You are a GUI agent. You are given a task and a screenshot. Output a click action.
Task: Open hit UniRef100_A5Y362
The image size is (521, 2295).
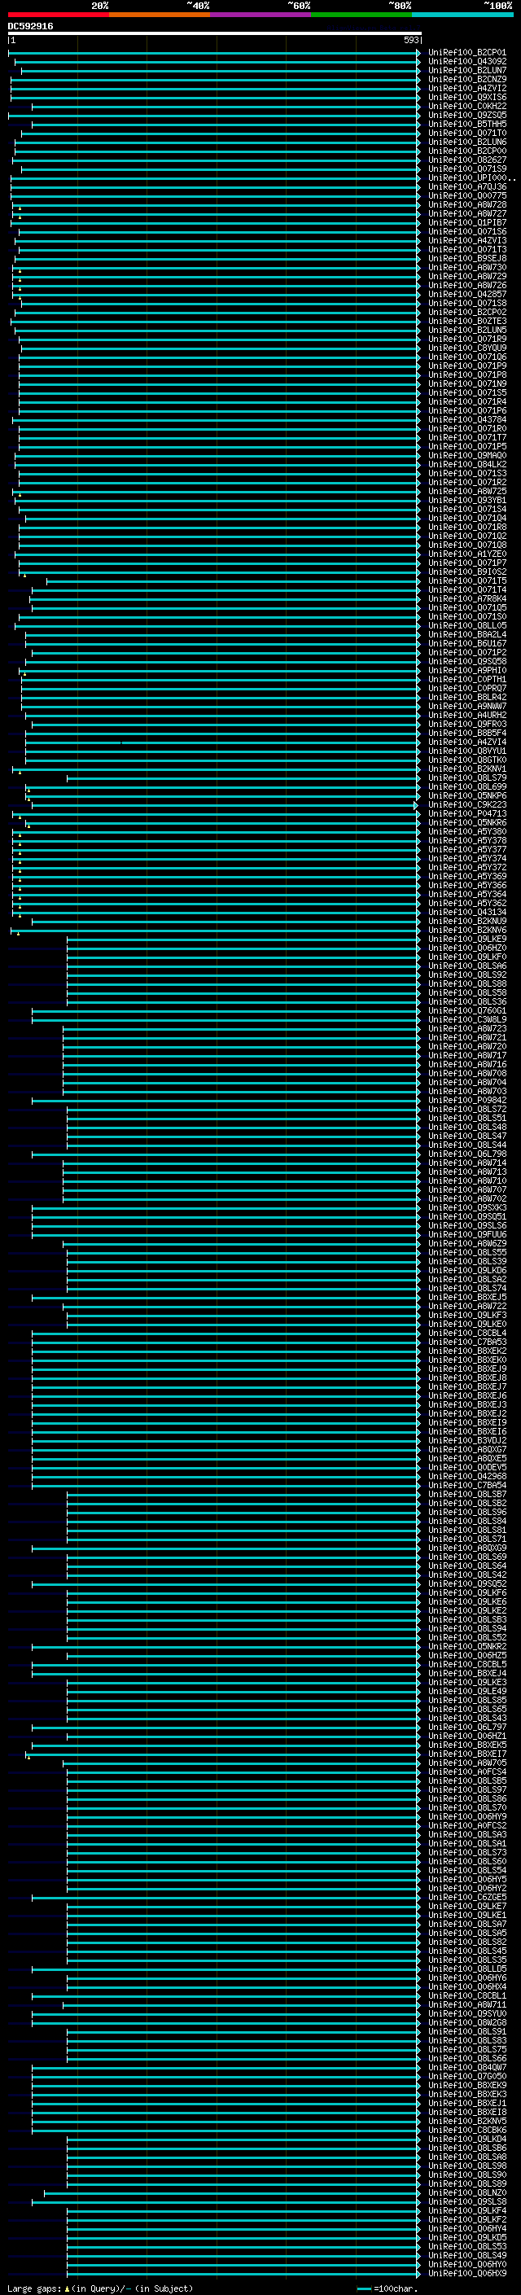click(466, 904)
